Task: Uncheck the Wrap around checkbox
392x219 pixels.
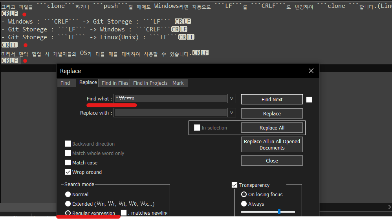Action: [68, 172]
